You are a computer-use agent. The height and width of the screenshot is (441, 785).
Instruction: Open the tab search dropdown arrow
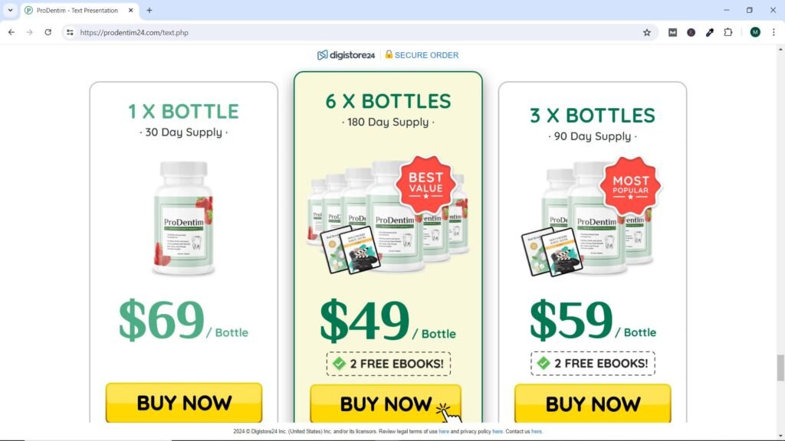[10, 10]
